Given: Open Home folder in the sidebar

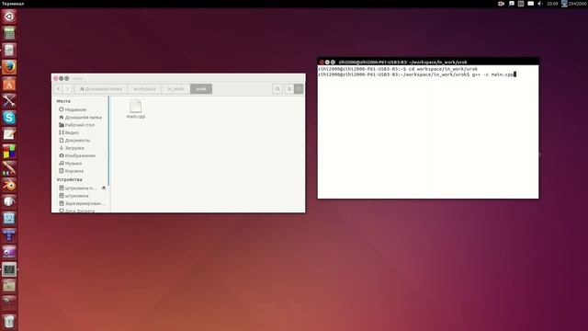Looking at the screenshot, I should click(x=81, y=117).
